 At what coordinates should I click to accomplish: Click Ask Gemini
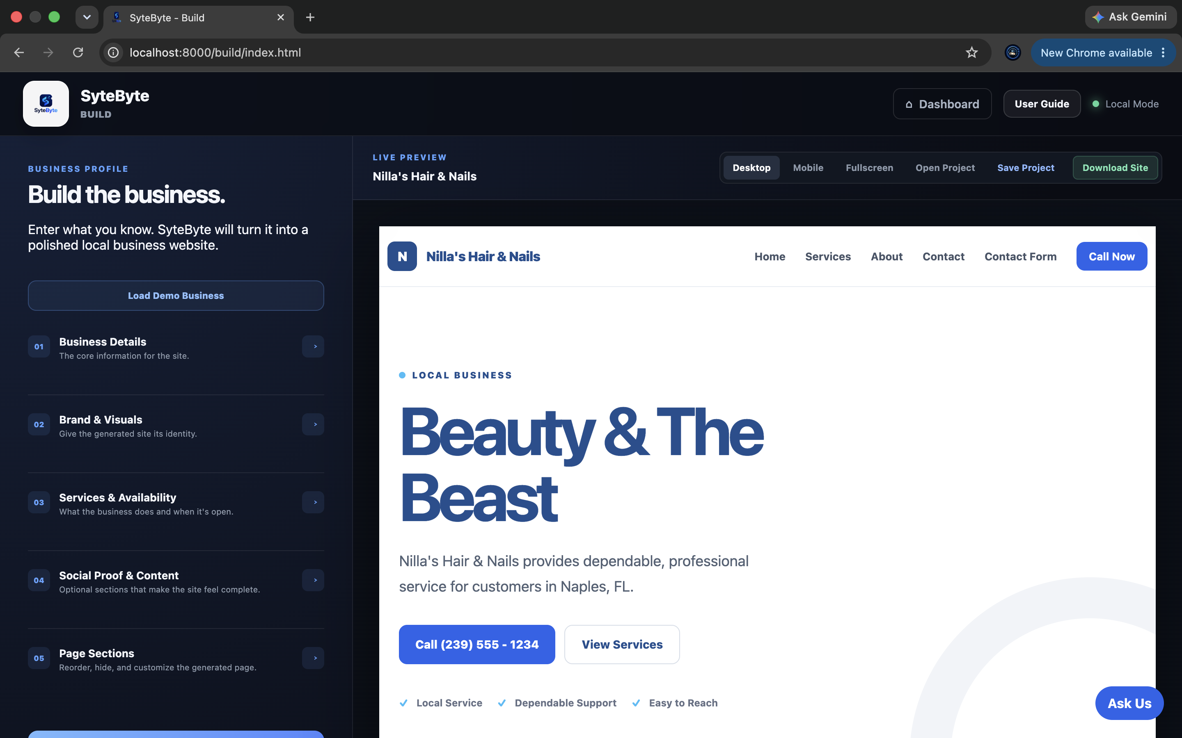(1131, 17)
